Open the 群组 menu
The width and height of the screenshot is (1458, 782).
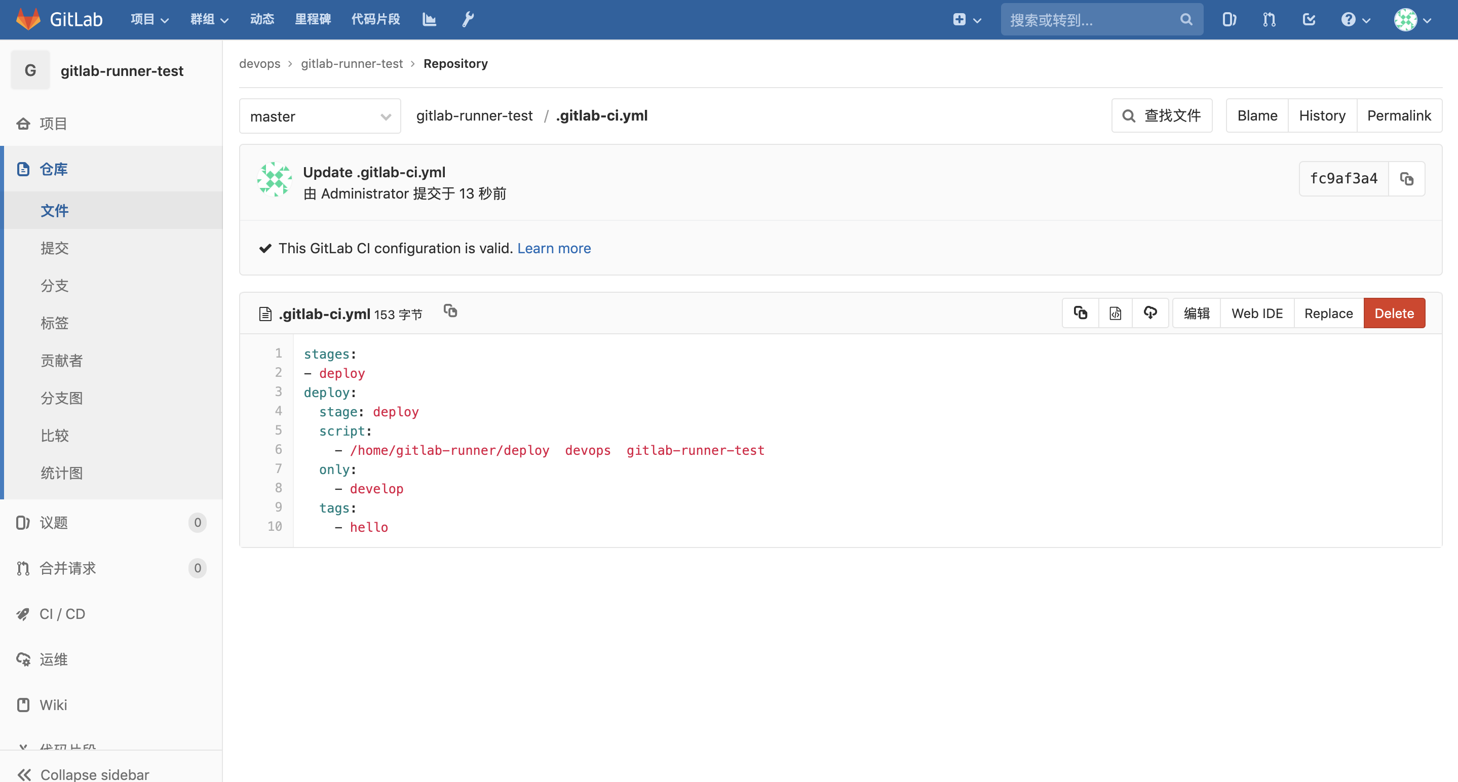(x=208, y=19)
